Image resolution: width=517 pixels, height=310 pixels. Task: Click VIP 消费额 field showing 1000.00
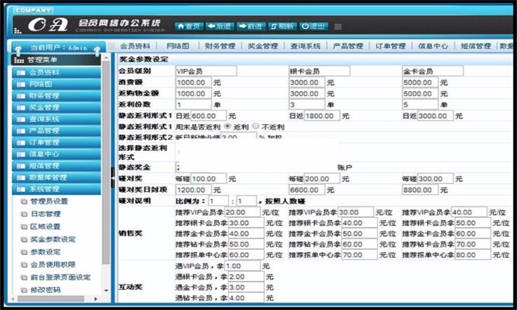pyautogui.click(x=193, y=83)
